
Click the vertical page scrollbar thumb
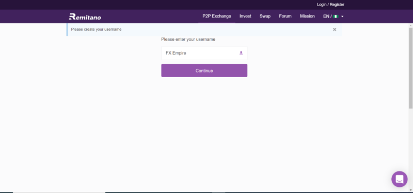pyautogui.click(x=410, y=68)
